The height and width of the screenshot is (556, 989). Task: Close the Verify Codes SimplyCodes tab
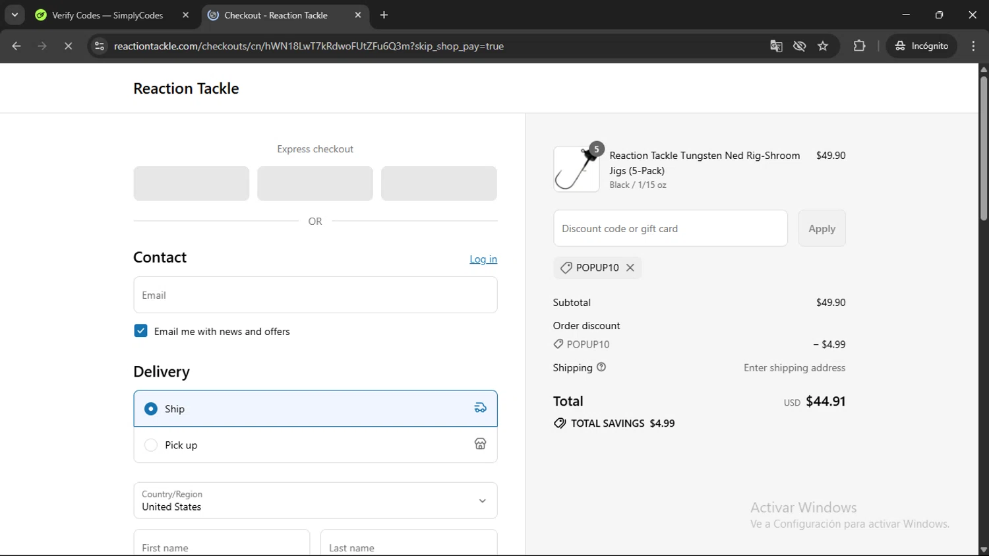point(185,15)
